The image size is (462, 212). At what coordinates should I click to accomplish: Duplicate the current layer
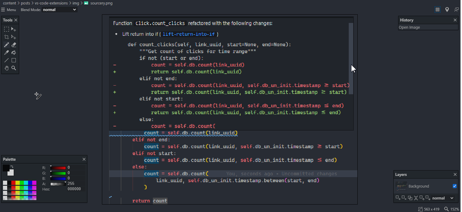point(410,198)
